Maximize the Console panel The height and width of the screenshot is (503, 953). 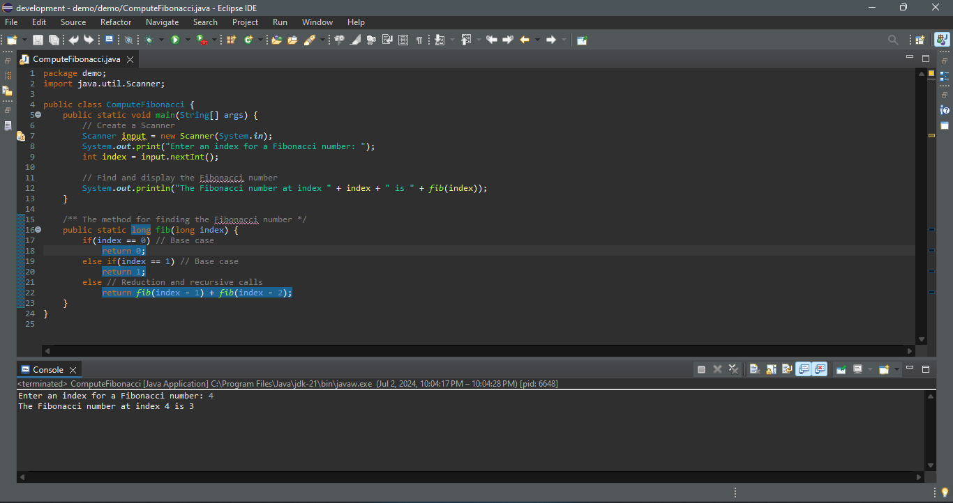click(926, 369)
